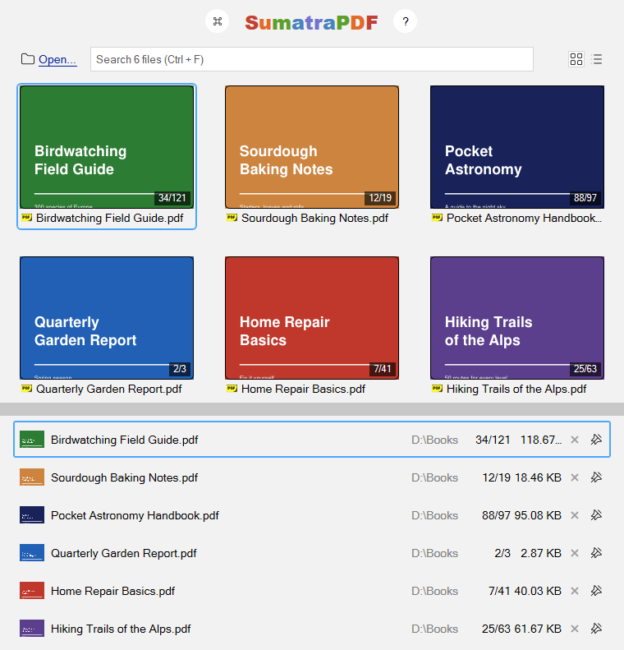The image size is (624, 650).
Task: Click the purple list thumbnail for Hiking Trails
Action: 32,629
